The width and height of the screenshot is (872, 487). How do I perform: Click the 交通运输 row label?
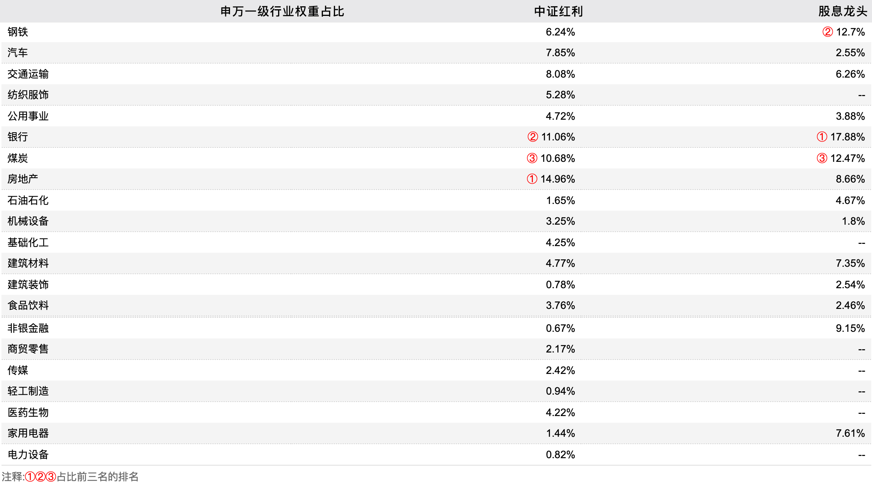[28, 74]
